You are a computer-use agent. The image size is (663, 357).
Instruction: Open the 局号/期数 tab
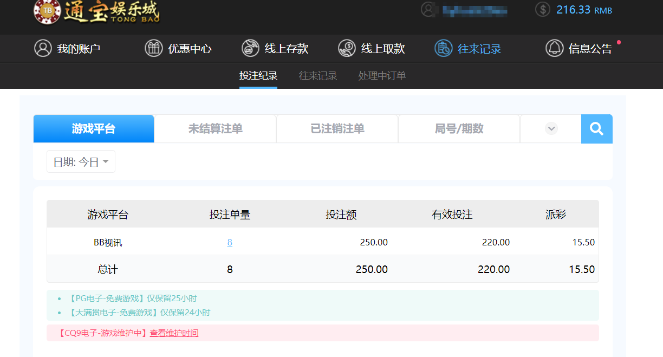tap(459, 128)
